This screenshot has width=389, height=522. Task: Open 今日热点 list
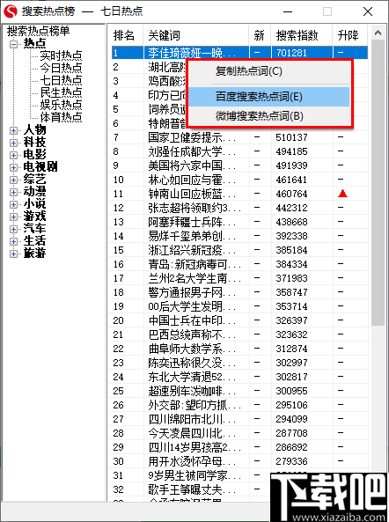[61, 68]
